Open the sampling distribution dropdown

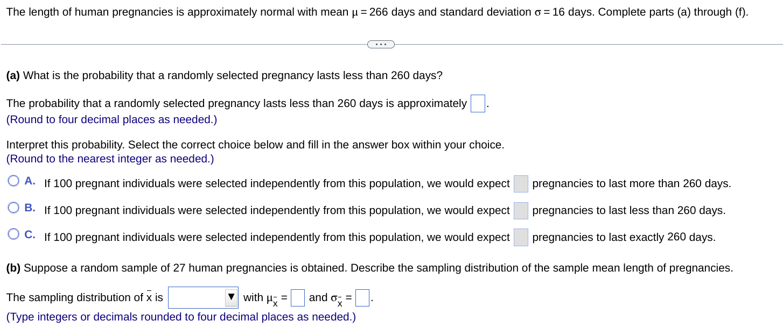203,297
